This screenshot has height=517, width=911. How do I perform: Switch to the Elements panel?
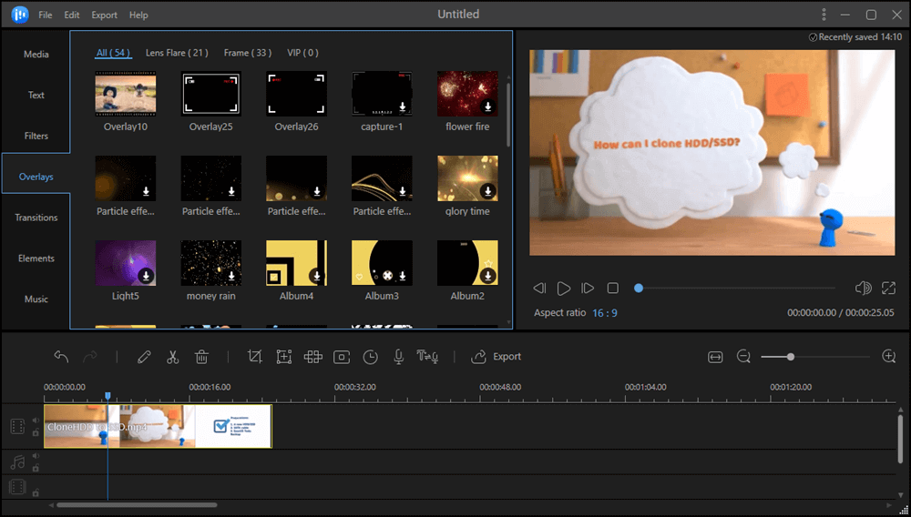[x=36, y=258]
